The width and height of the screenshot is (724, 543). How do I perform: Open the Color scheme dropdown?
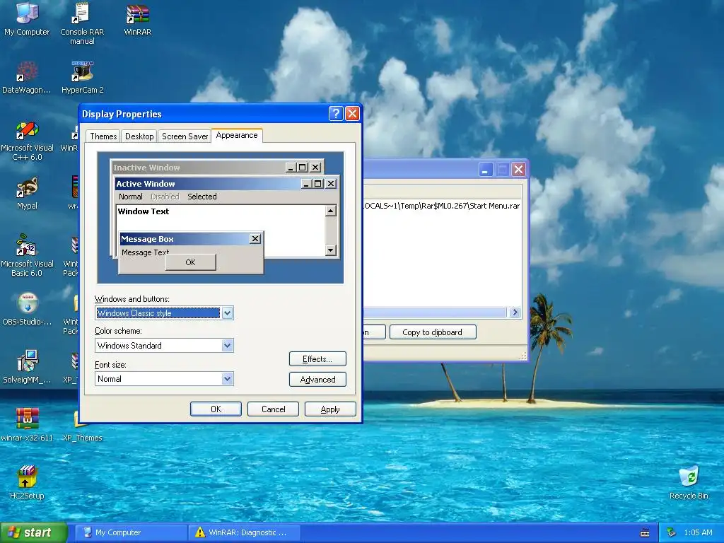(227, 345)
